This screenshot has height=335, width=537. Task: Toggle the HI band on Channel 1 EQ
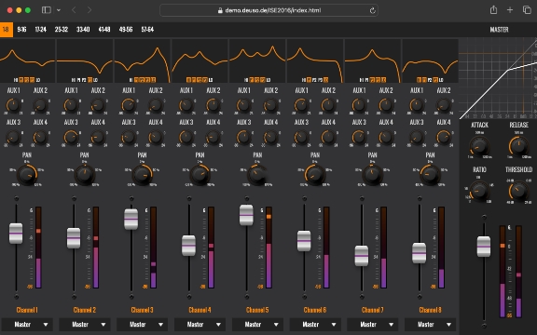(16, 80)
